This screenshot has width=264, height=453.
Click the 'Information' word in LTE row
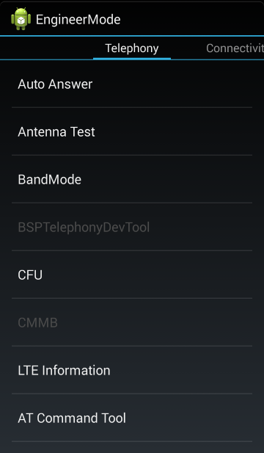(x=76, y=370)
